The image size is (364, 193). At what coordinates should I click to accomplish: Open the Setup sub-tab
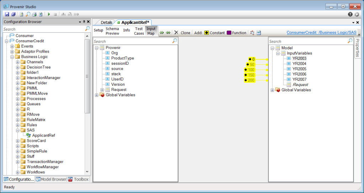[x=98, y=31]
